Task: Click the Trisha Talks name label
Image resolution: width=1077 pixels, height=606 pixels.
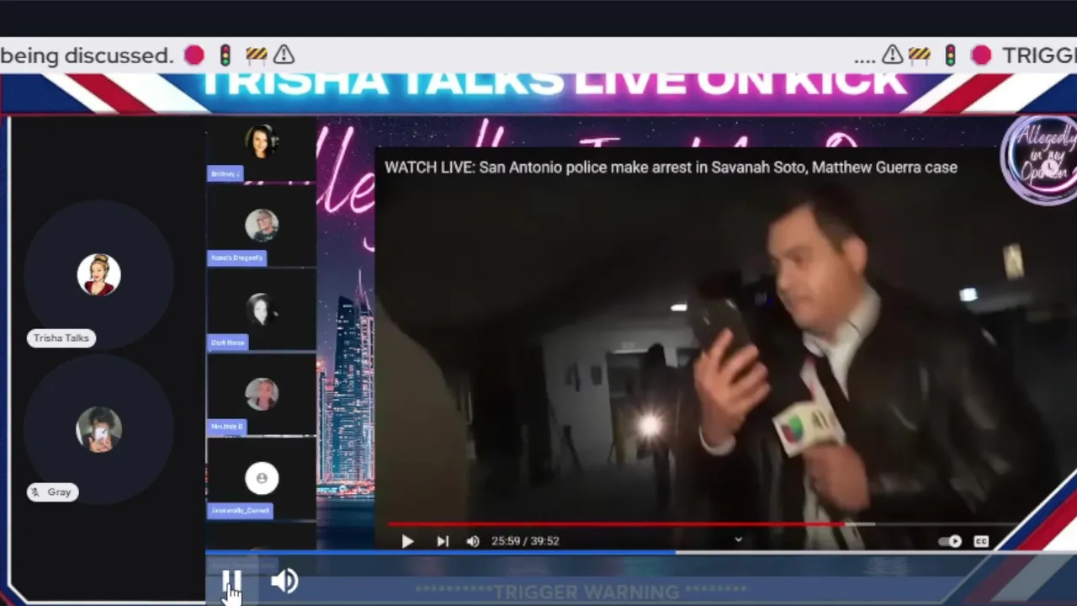Action: pyautogui.click(x=61, y=338)
